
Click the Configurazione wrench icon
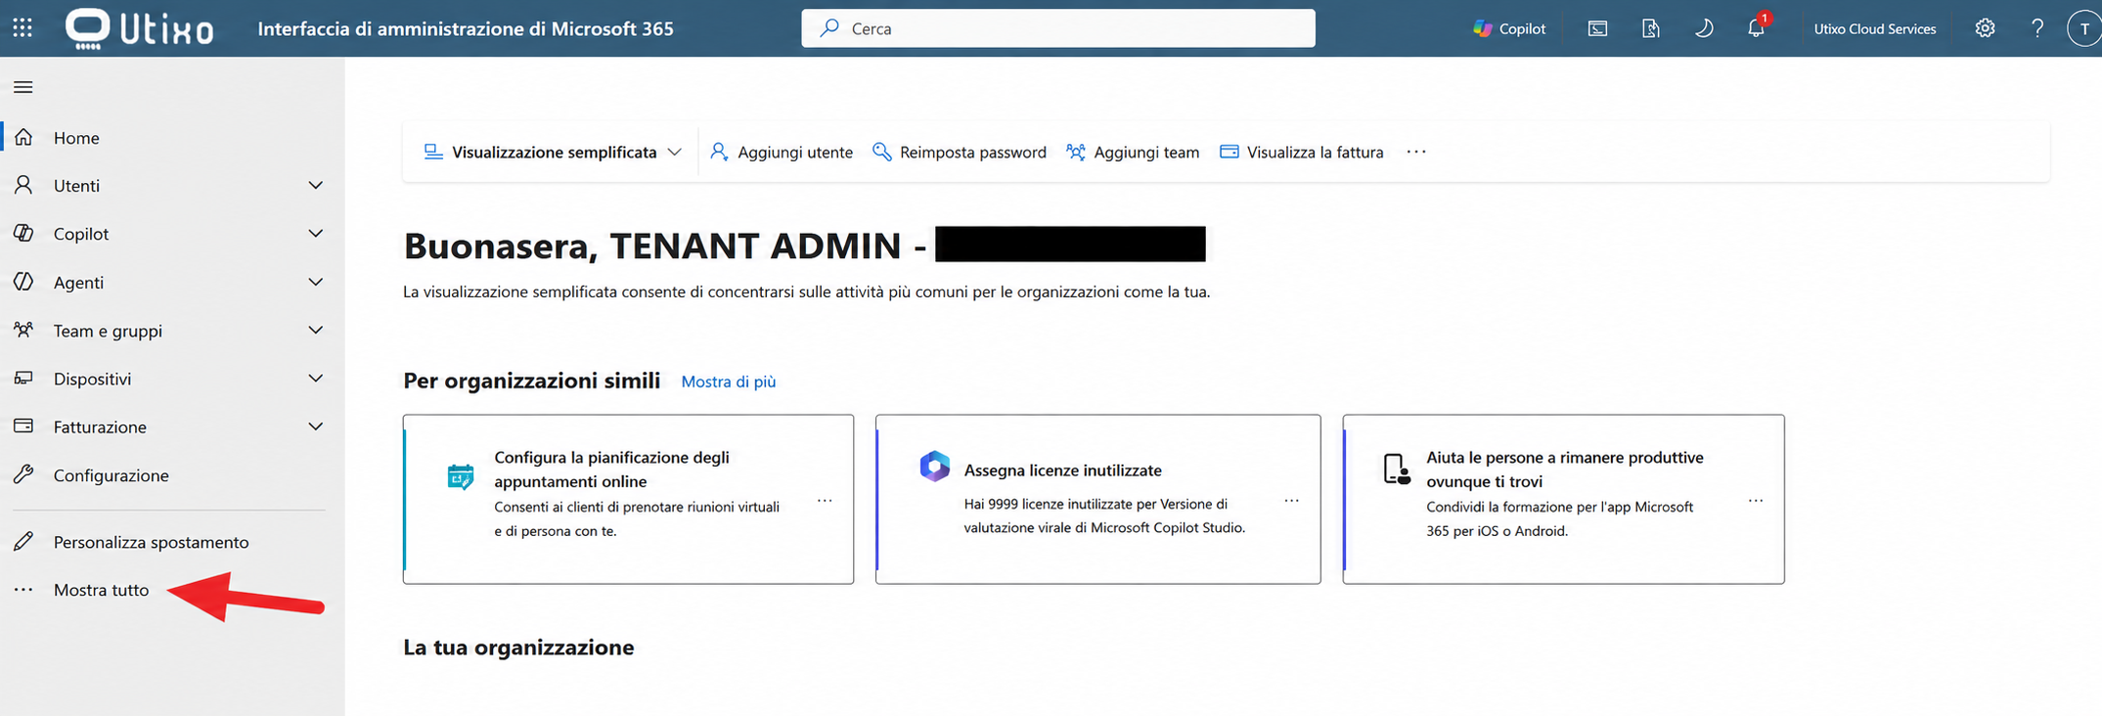(x=23, y=474)
